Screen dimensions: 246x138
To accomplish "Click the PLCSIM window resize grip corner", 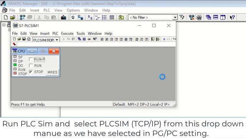I will [x=174, y=105].
